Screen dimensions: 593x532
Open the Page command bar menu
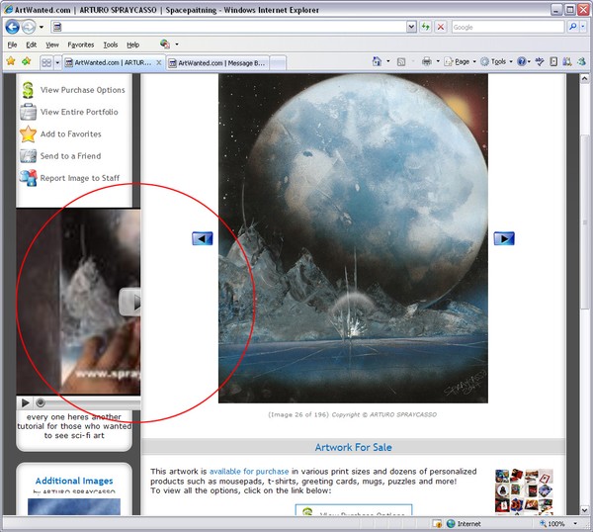click(x=460, y=61)
